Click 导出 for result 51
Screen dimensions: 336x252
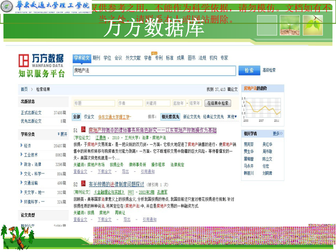click(125, 171)
